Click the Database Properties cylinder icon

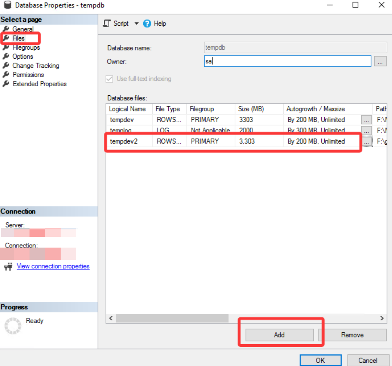[7, 5]
